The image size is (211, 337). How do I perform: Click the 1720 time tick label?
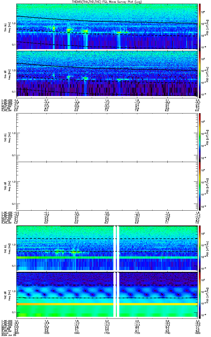[137, 333]
